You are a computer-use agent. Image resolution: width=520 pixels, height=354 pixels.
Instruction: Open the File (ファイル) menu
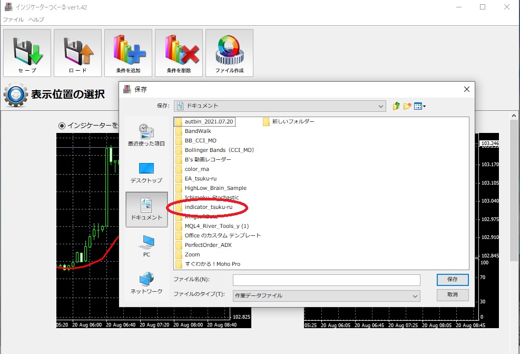point(13,20)
